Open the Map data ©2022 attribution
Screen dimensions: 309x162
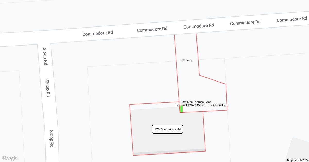tap(297, 160)
